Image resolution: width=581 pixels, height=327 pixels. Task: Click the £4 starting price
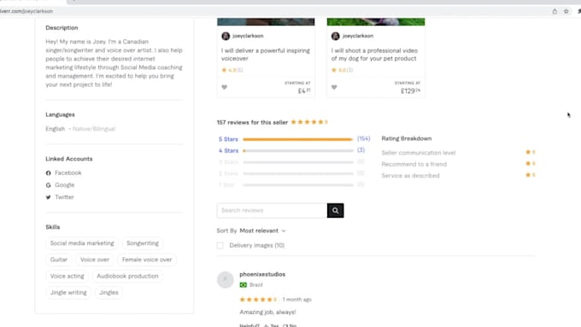(x=304, y=91)
